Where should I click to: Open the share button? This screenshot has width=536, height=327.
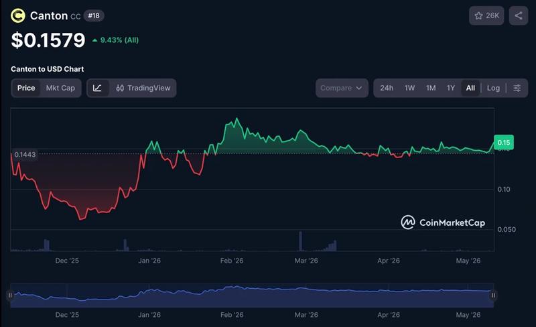coord(518,15)
